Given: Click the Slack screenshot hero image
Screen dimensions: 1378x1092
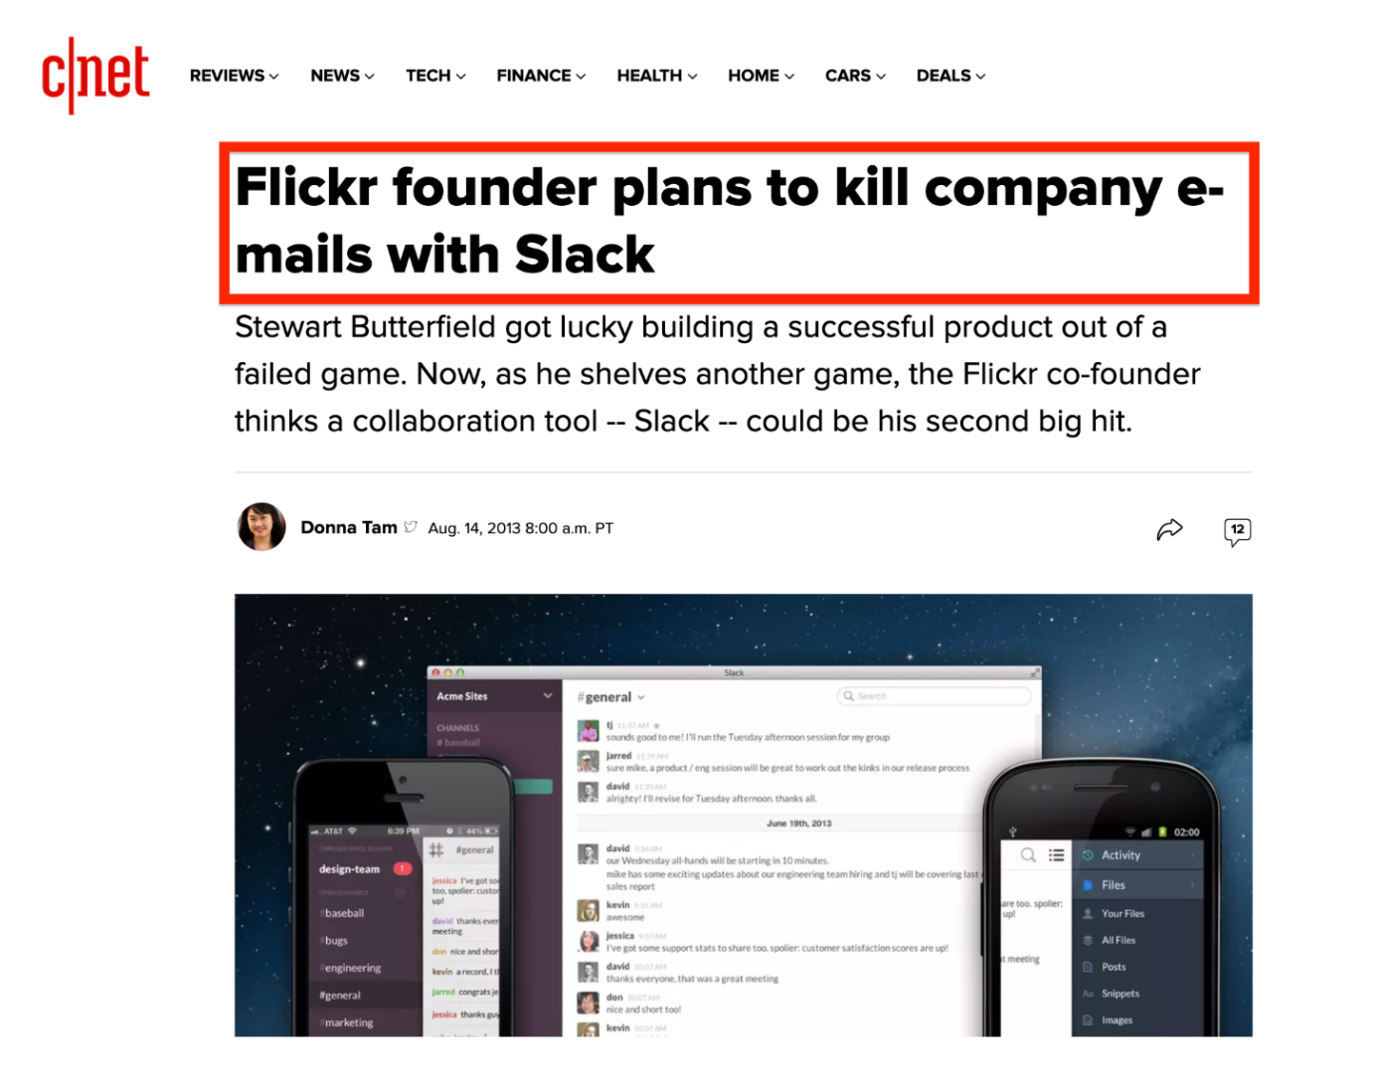Looking at the screenshot, I should (744, 816).
